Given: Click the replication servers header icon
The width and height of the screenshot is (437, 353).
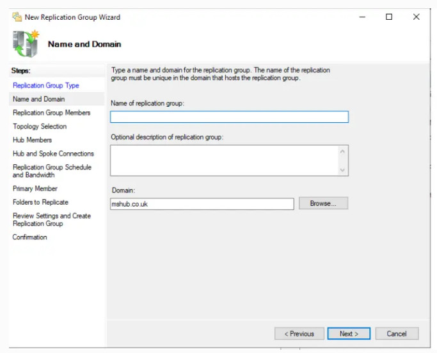Looking at the screenshot, I should coord(26,43).
